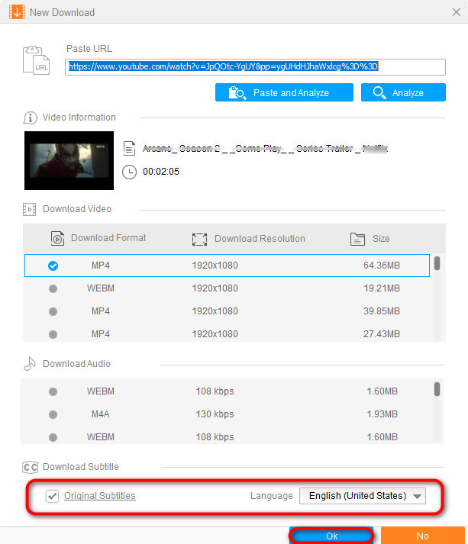This screenshot has width=468, height=544.
Task: Click the Paste and Analyze button
Action: click(x=284, y=93)
